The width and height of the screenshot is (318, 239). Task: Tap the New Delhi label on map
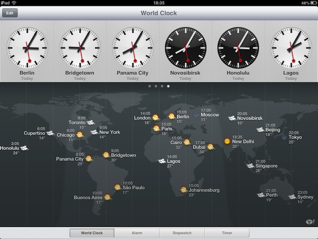click(x=243, y=142)
